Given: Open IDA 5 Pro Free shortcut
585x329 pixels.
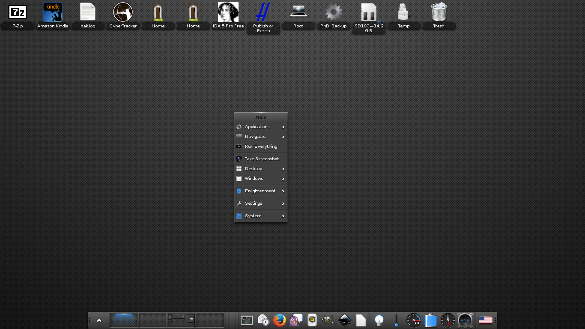Looking at the screenshot, I should tap(228, 12).
